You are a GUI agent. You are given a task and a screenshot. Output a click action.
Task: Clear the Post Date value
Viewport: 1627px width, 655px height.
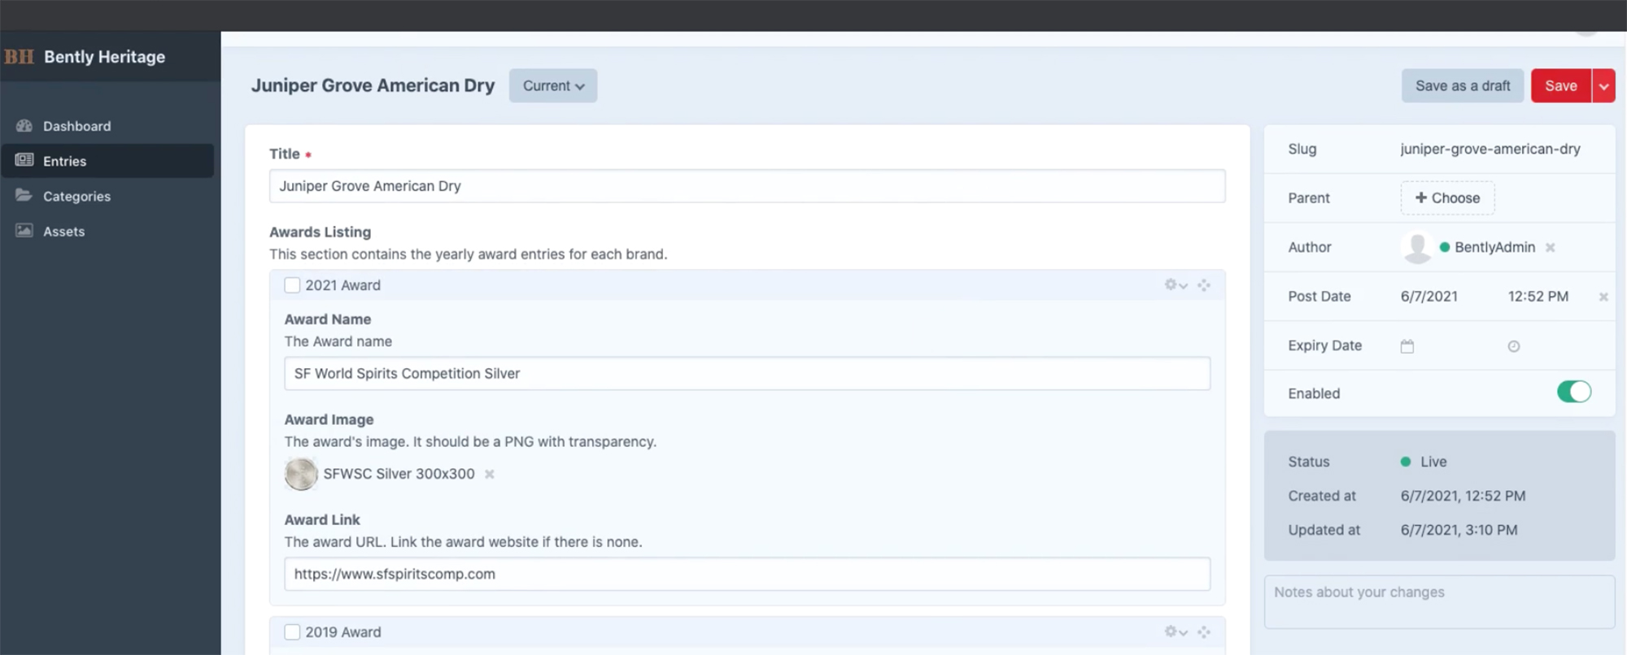1603,297
